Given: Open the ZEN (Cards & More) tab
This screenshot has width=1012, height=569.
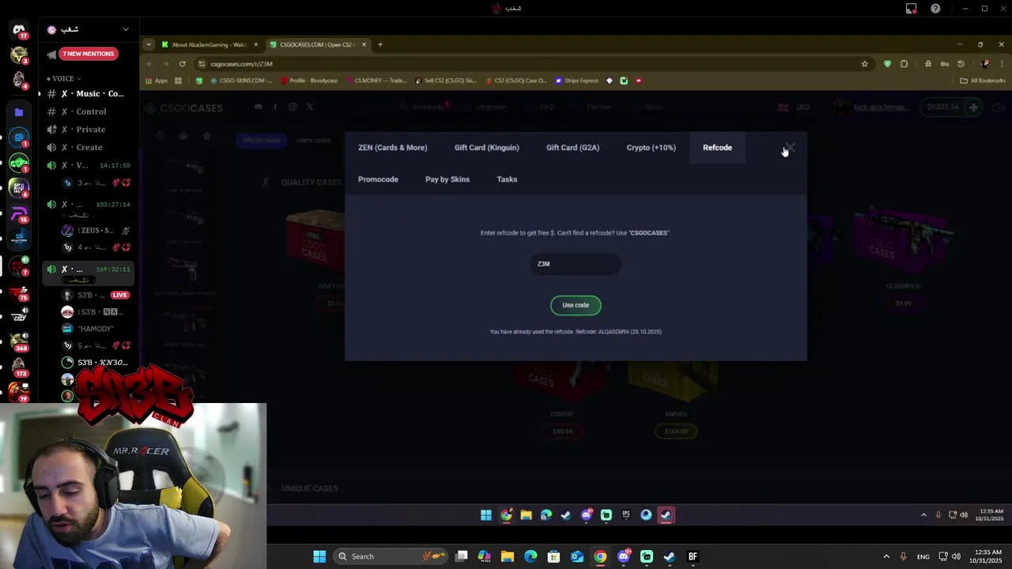Looking at the screenshot, I should click(392, 148).
